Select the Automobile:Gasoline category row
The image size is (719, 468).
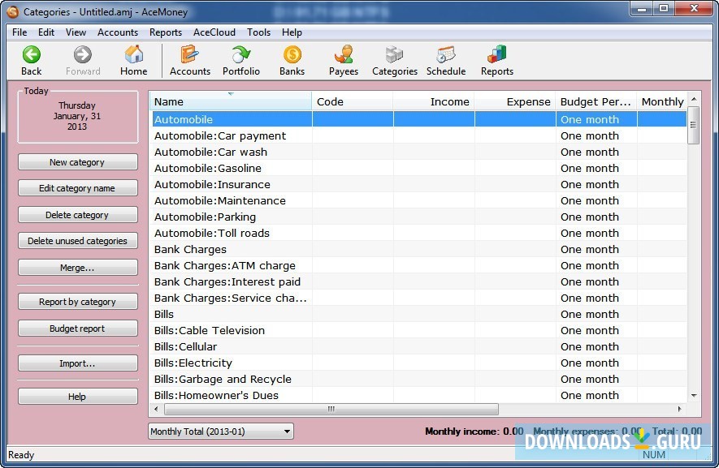(x=208, y=168)
